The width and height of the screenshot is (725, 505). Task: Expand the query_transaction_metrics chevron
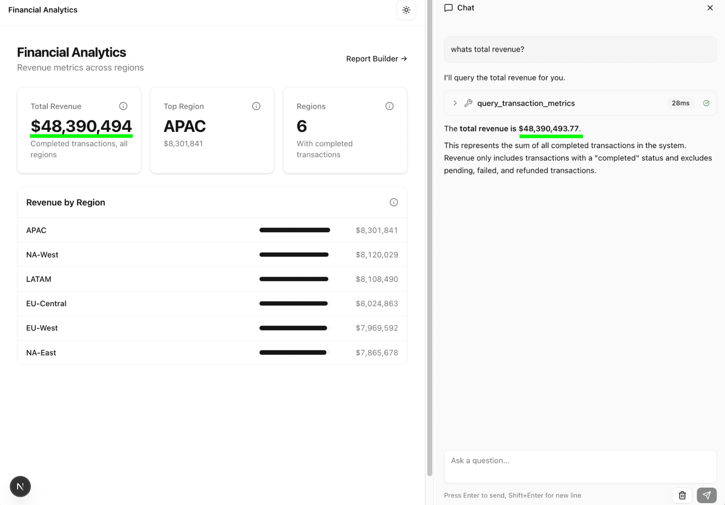455,103
